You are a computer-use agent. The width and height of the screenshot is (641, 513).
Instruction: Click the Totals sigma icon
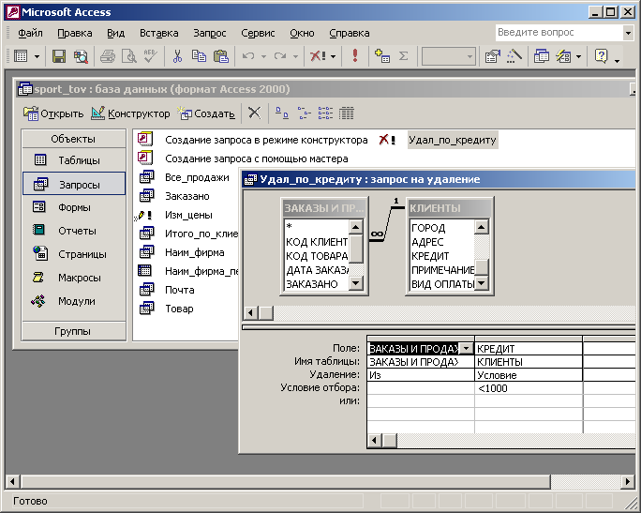tap(404, 56)
